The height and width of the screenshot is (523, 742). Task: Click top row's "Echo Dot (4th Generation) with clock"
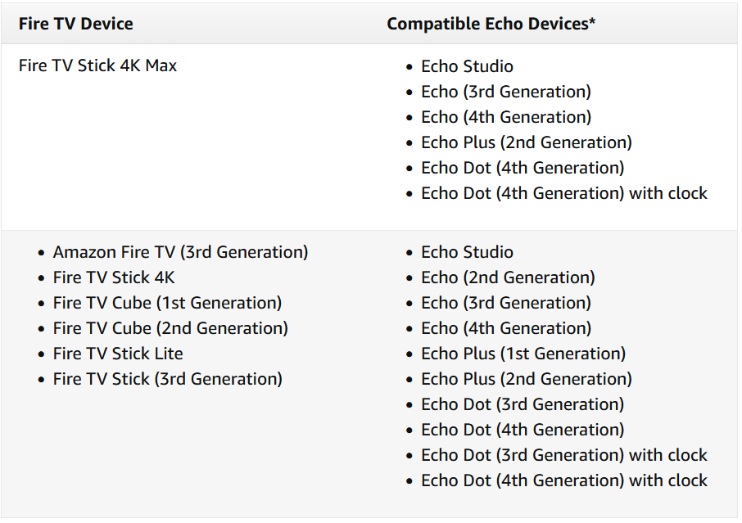pyautogui.click(x=564, y=193)
